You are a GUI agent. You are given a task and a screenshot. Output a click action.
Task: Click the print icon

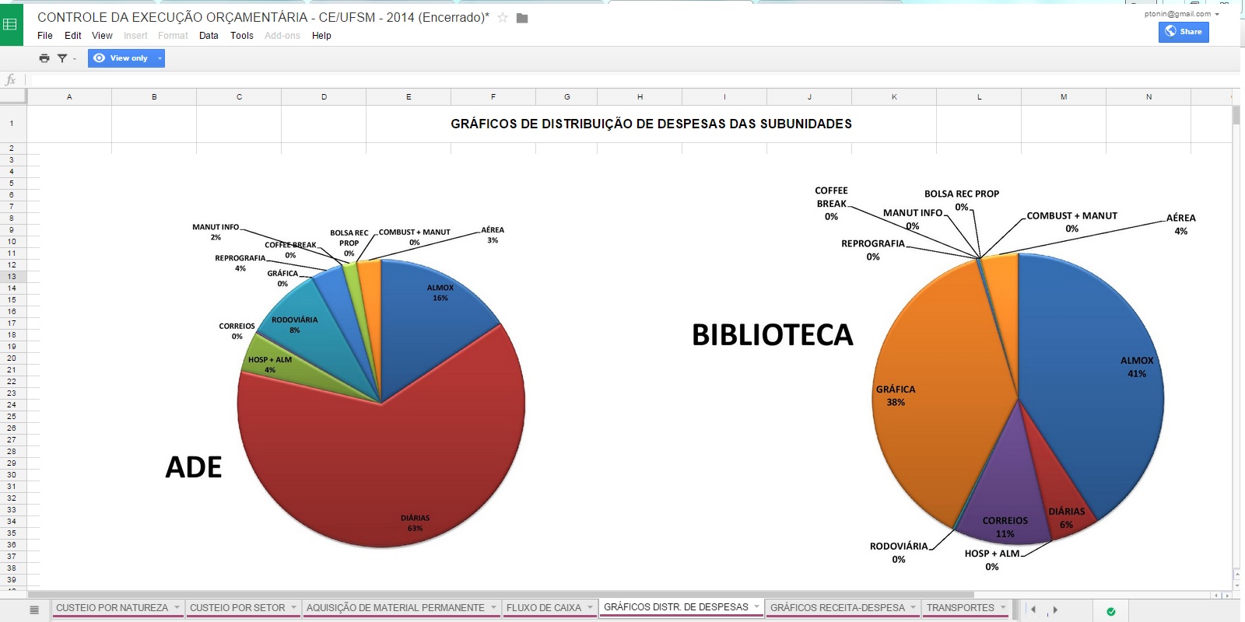[44, 58]
